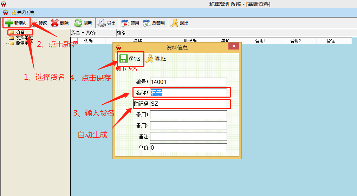This screenshot has width=357, height=196.
Task: Select the 收货单位 tree node
Action: pyautogui.click(x=24, y=43)
